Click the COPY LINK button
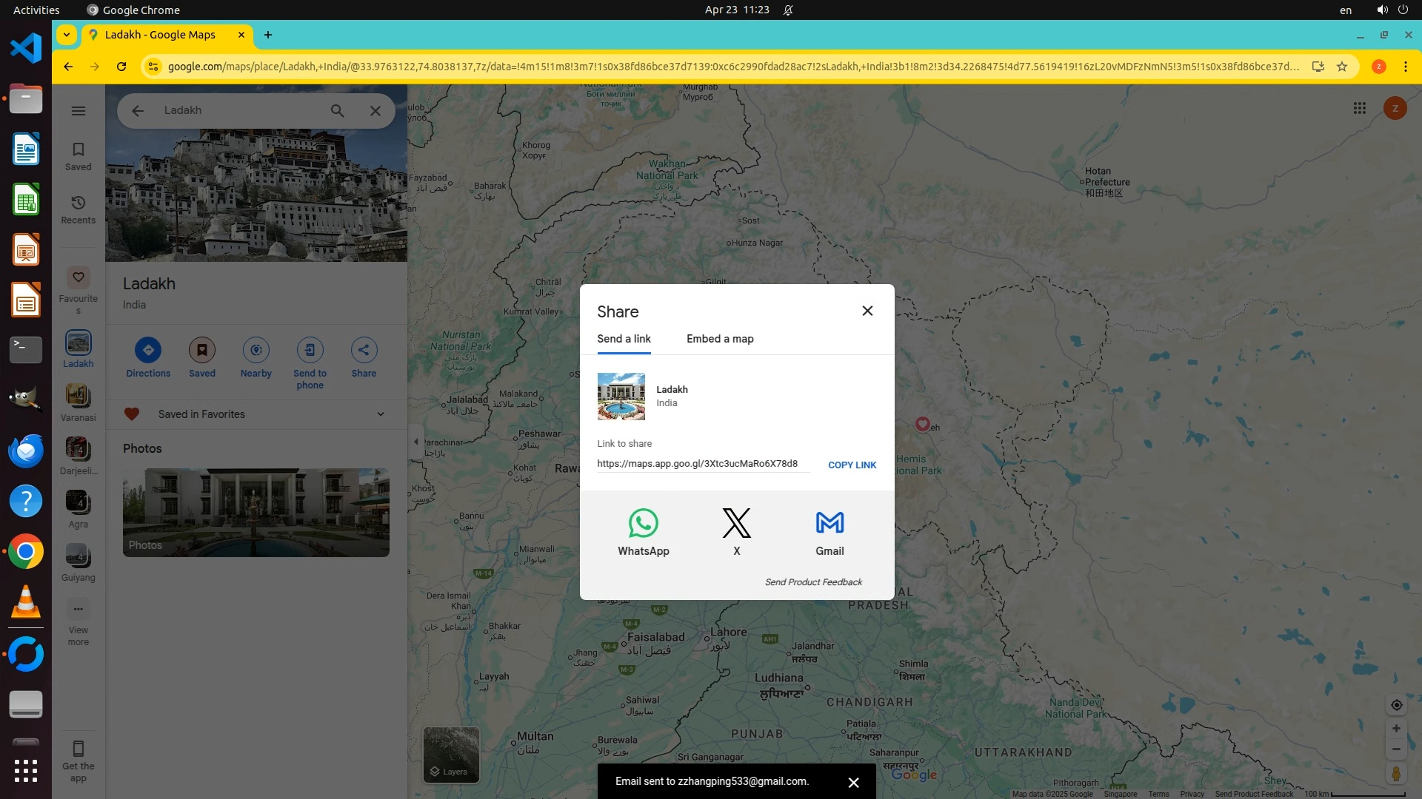 852,465
